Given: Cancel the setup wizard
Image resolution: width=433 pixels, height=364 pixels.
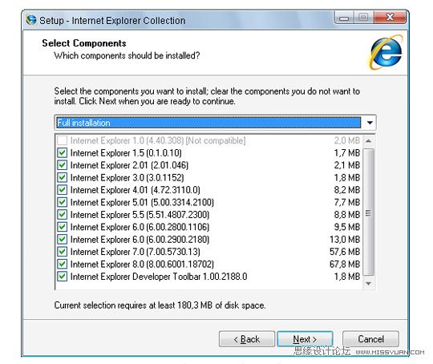Looking at the screenshot, I should [x=370, y=339].
